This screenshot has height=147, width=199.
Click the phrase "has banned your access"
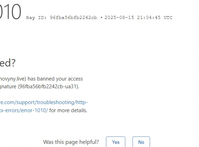55,79
